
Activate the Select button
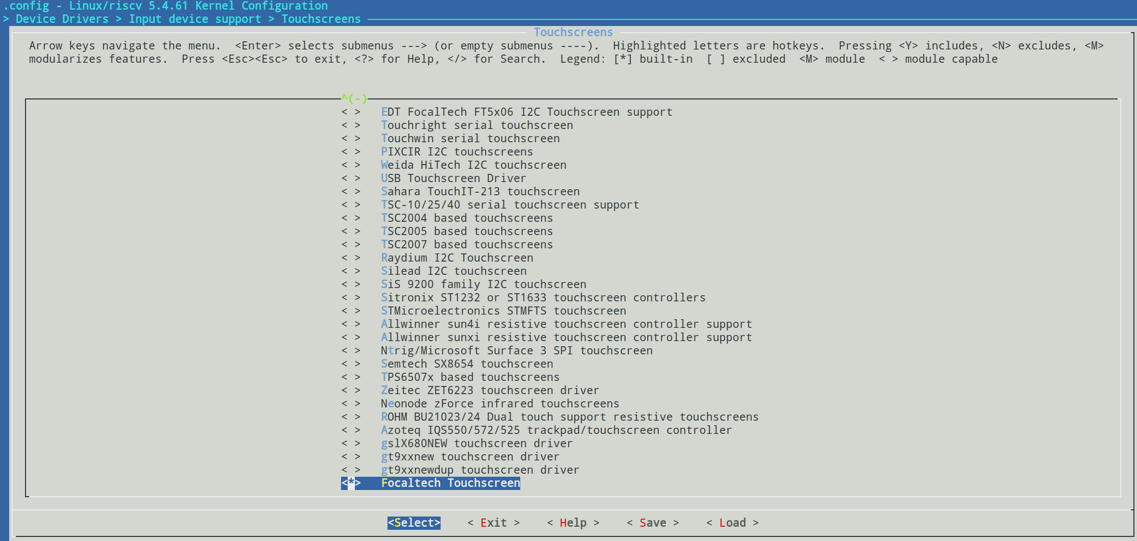click(x=414, y=523)
